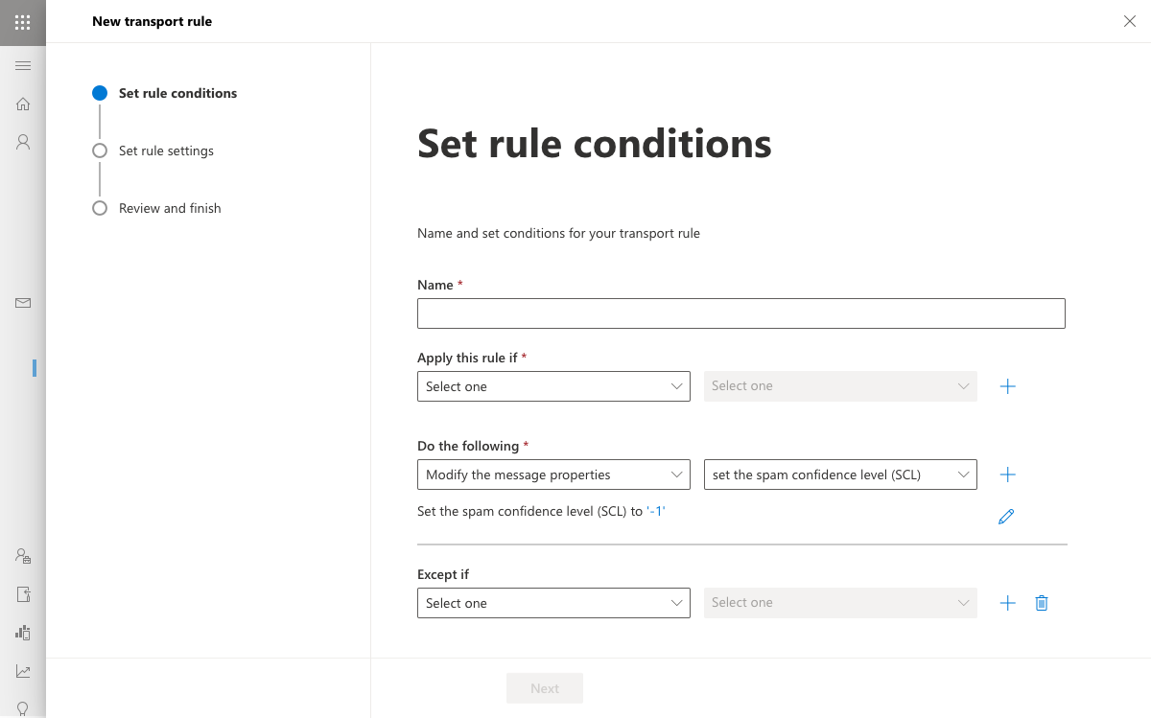Add another Do the following action
1151x718 pixels.
pyautogui.click(x=1007, y=475)
